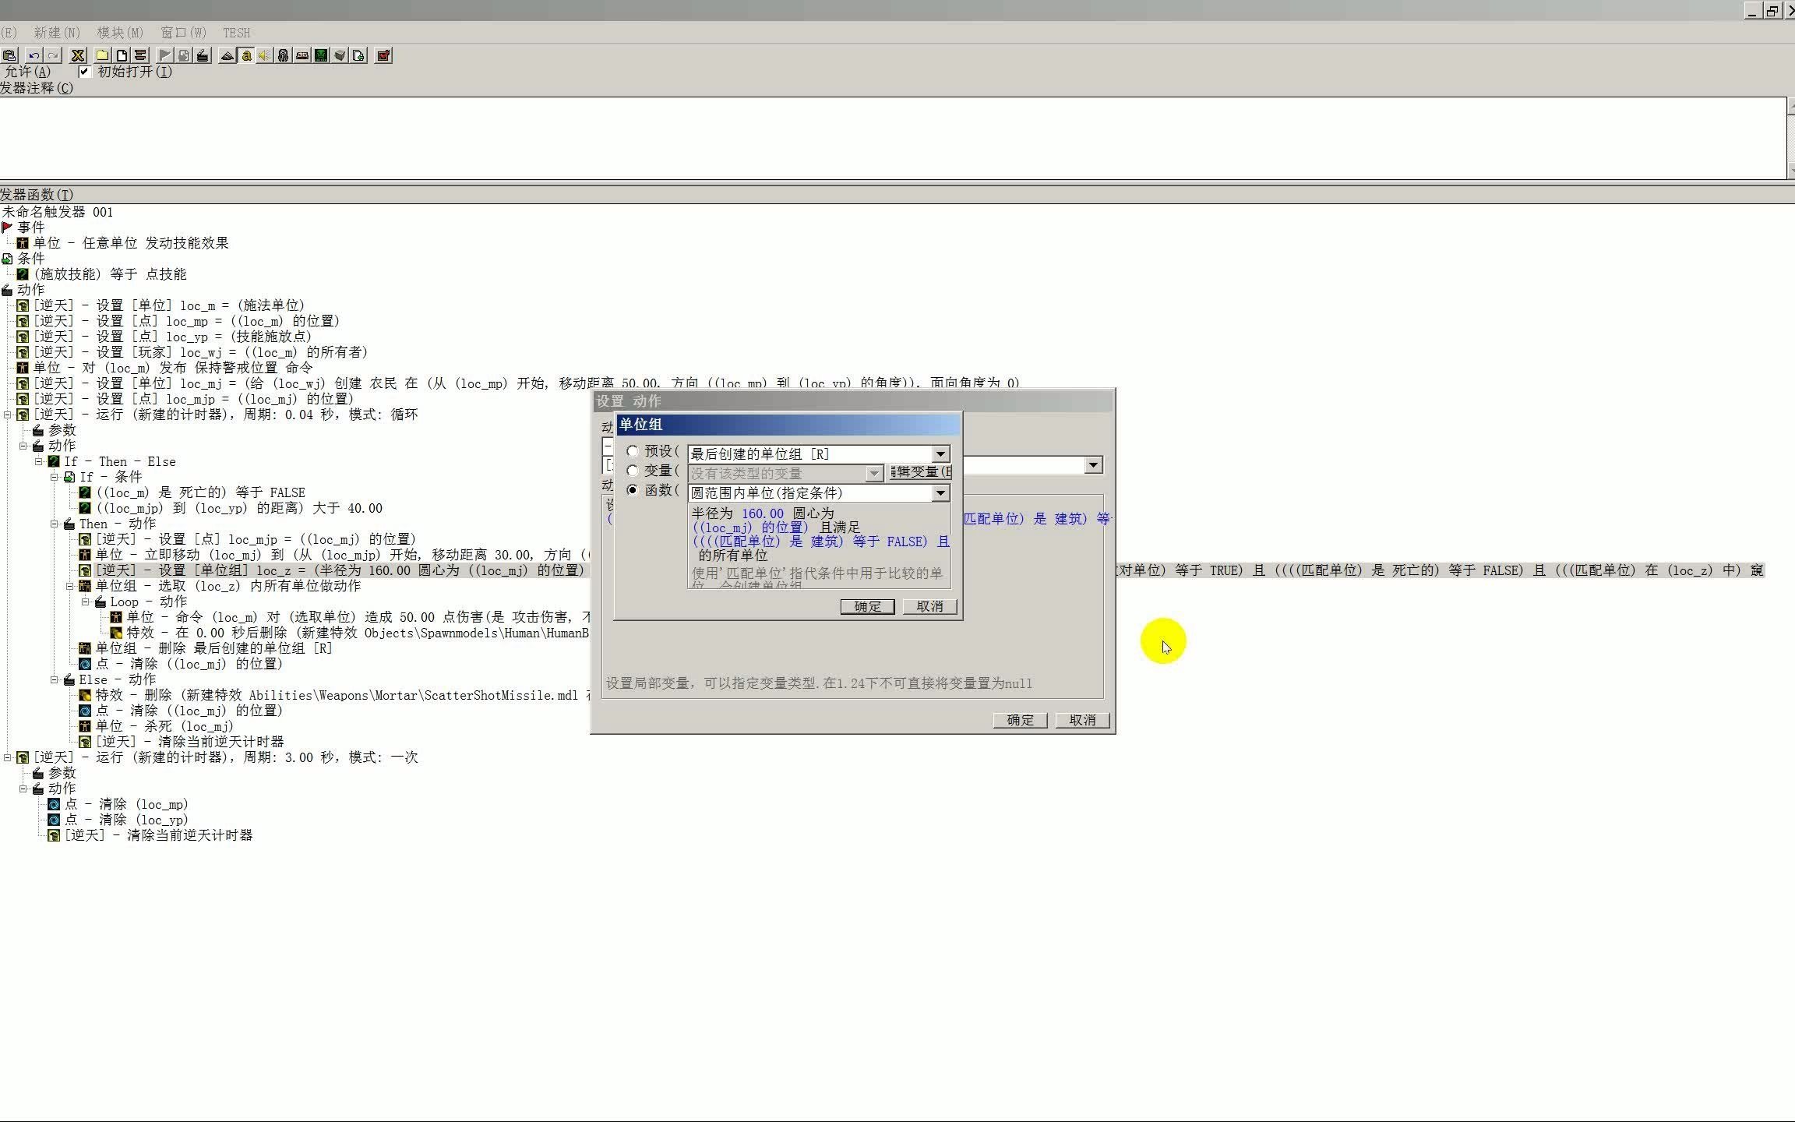Click the New Condition toolbar icon

point(184,55)
